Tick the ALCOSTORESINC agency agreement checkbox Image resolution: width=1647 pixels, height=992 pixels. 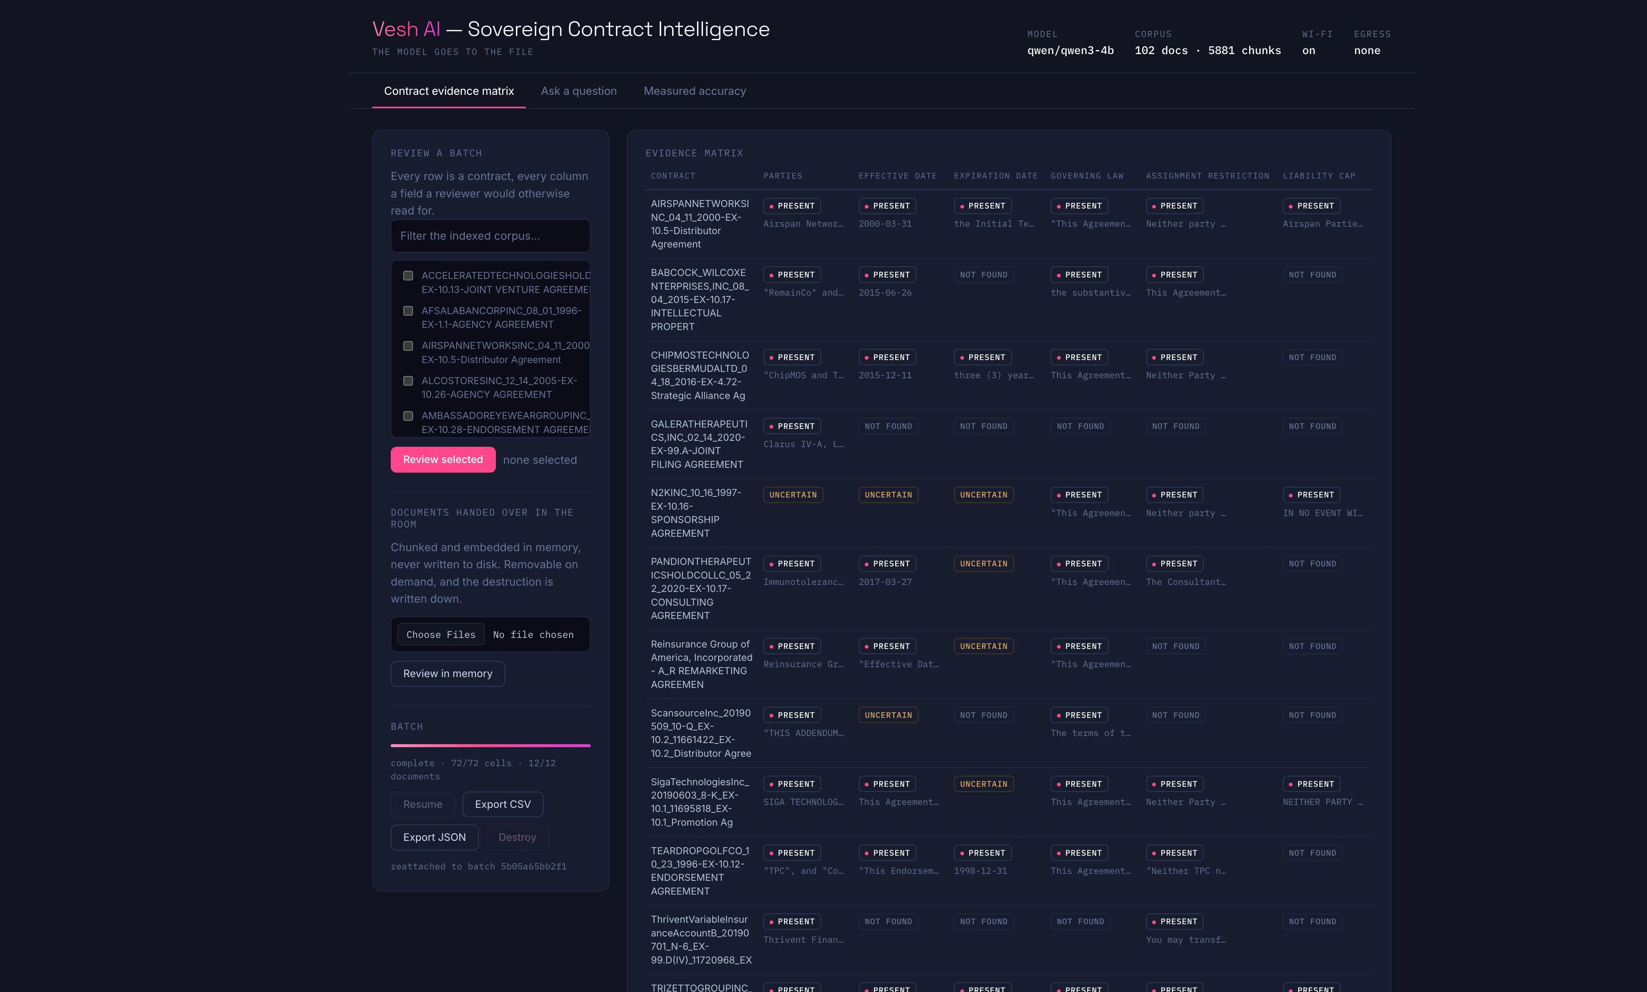408,381
